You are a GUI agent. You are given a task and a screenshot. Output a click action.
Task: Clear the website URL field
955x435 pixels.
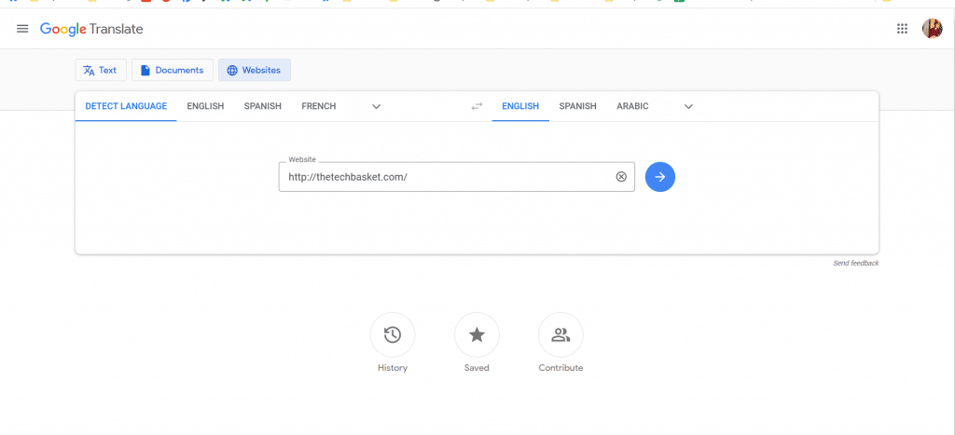pos(621,176)
